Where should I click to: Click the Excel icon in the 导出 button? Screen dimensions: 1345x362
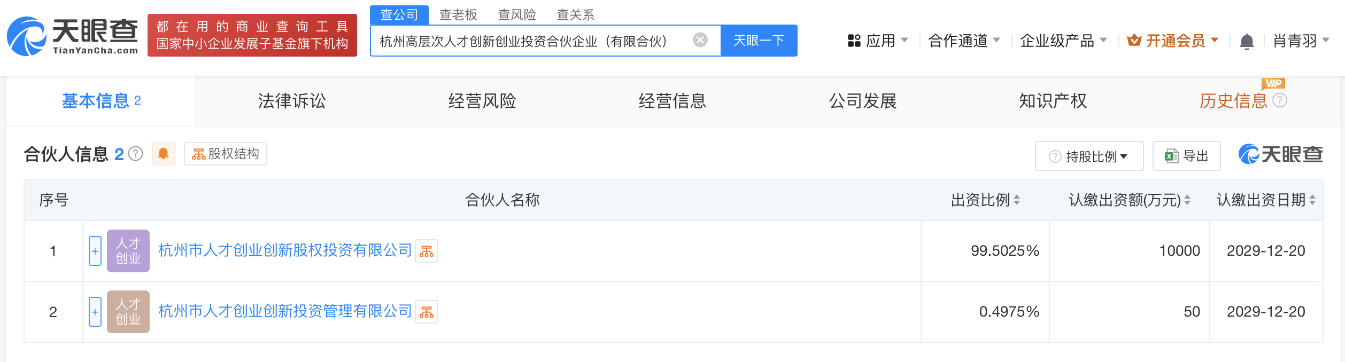pyautogui.click(x=1170, y=156)
